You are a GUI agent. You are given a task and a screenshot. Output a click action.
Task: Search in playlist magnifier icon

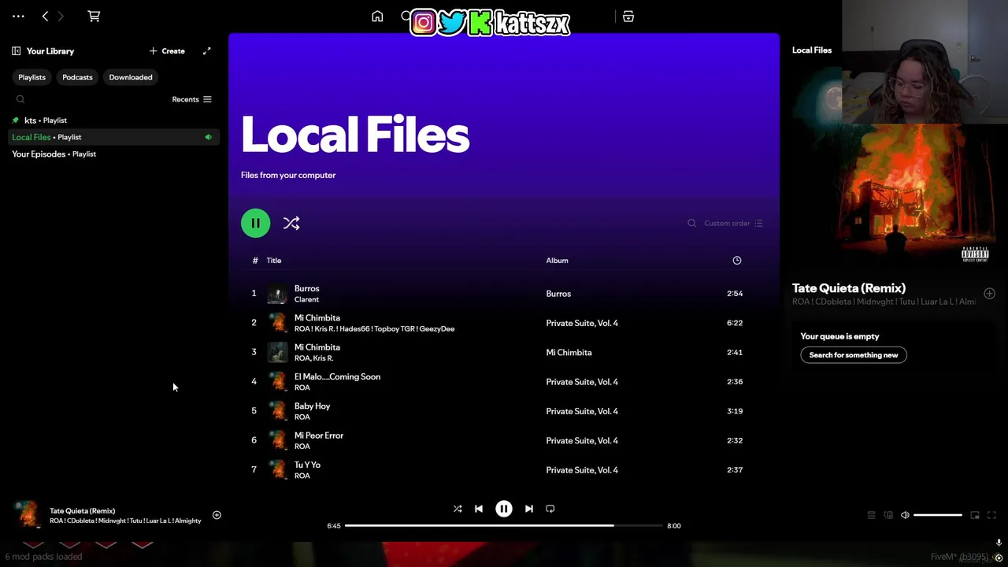click(x=691, y=224)
